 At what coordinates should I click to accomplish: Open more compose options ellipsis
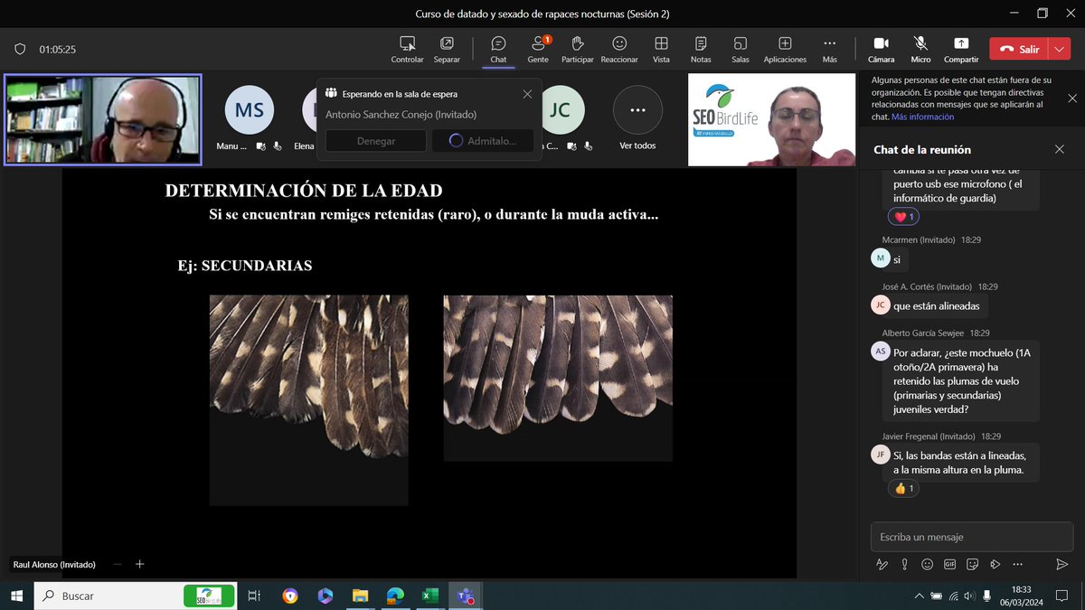(1016, 564)
